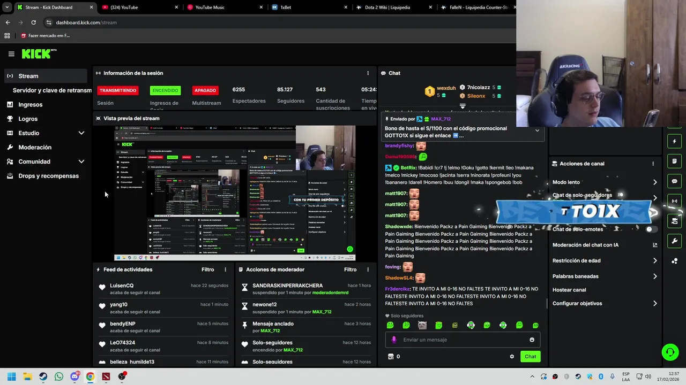Click the lightning bolt panel icon
Screen dimensions: 686x385
point(674,142)
